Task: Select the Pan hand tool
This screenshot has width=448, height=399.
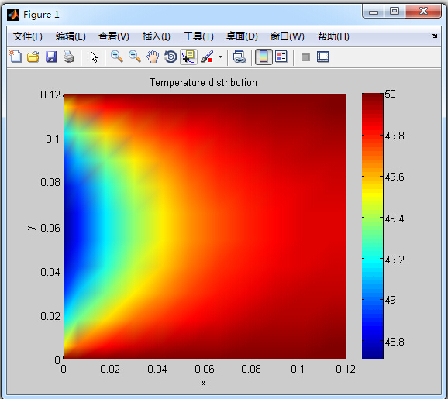Action: 153,57
